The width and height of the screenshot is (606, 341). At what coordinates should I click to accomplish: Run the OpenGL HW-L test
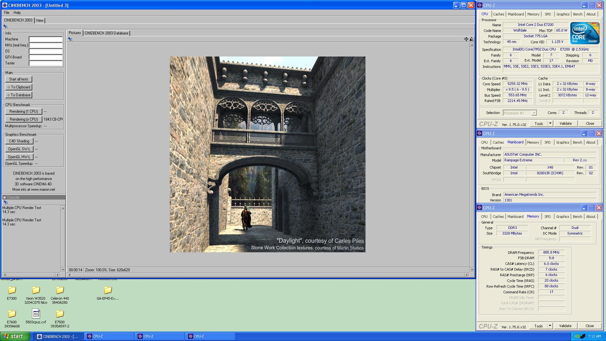[19, 157]
